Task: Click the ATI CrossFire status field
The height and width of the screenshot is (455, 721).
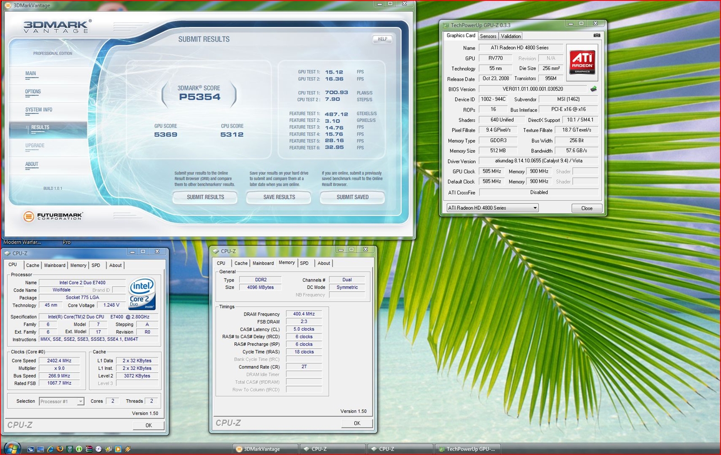Action: point(538,192)
